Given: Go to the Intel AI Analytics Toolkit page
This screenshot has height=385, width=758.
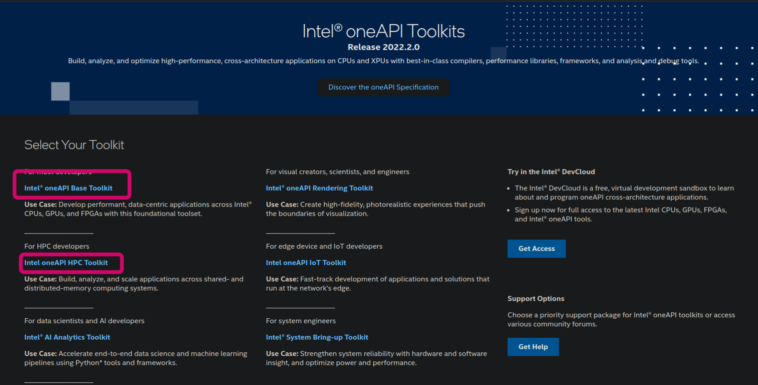Looking at the screenshot, I should click(67, 337).
